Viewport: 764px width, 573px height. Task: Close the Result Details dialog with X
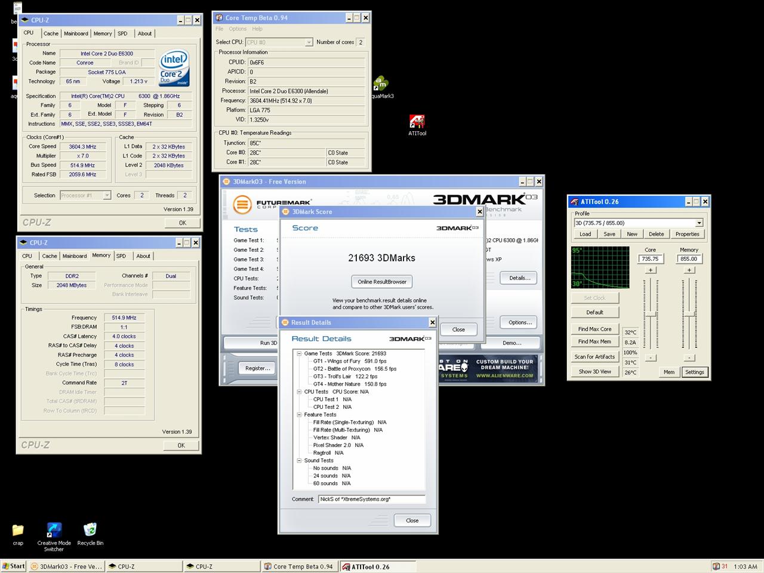pyautogui.click(x=433, y=322)
